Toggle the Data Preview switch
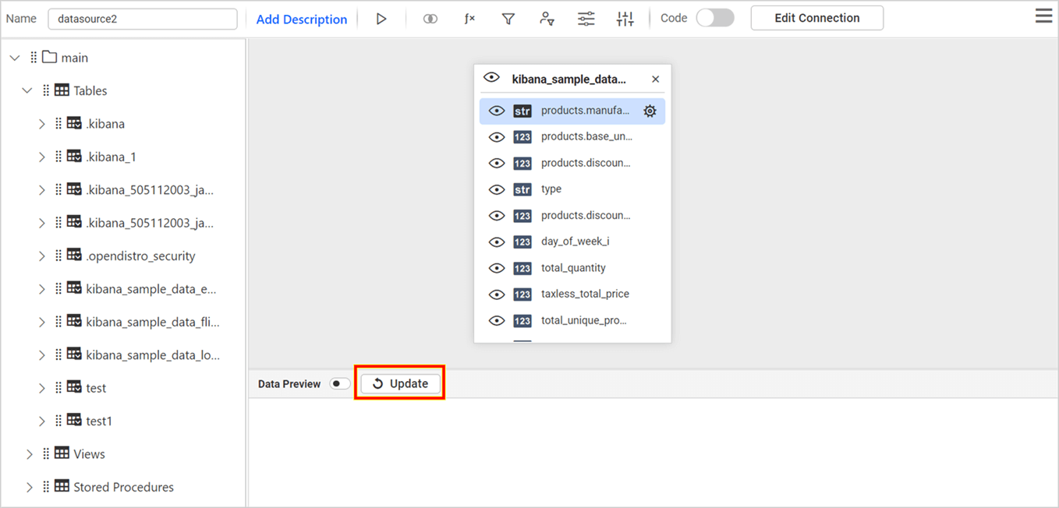The height and width of the screenshot is (508, 1059). tap(339, 383)
